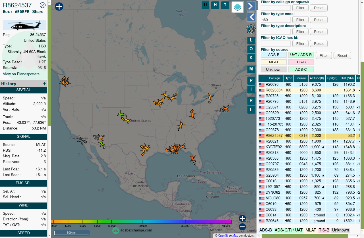This screenshot has height=238, width=364.
Task: Click the type description filter field
Action: pos(276,32)
